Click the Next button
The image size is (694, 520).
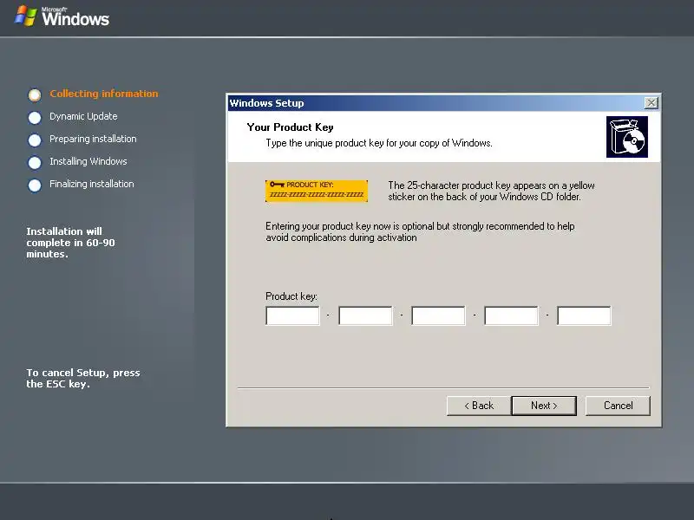point(544,406)
